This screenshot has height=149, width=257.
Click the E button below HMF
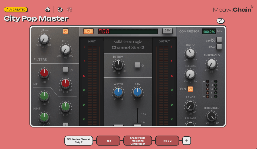pyautogui.click(x=65, y=124)
